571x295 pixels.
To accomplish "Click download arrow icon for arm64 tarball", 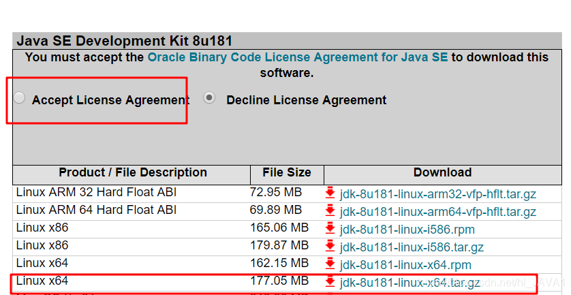I will 330,211.
